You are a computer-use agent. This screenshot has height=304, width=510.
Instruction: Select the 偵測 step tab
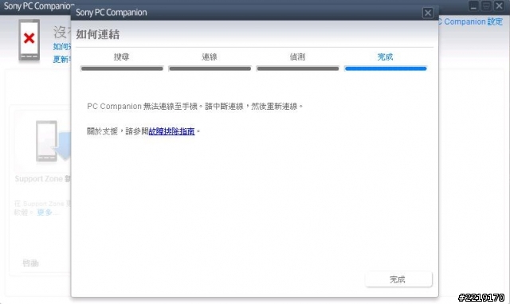tap(297, 57)
